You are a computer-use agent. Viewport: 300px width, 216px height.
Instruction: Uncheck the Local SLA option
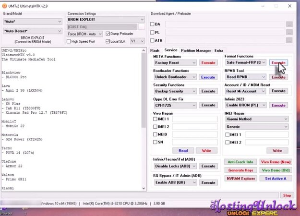tap(107, 41)
